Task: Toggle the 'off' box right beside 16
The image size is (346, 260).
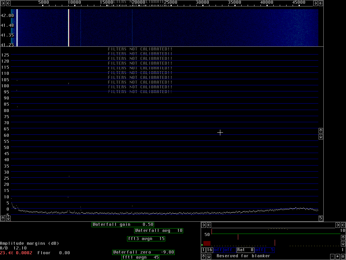Action: pyautogui.click(x=218, y=250)
